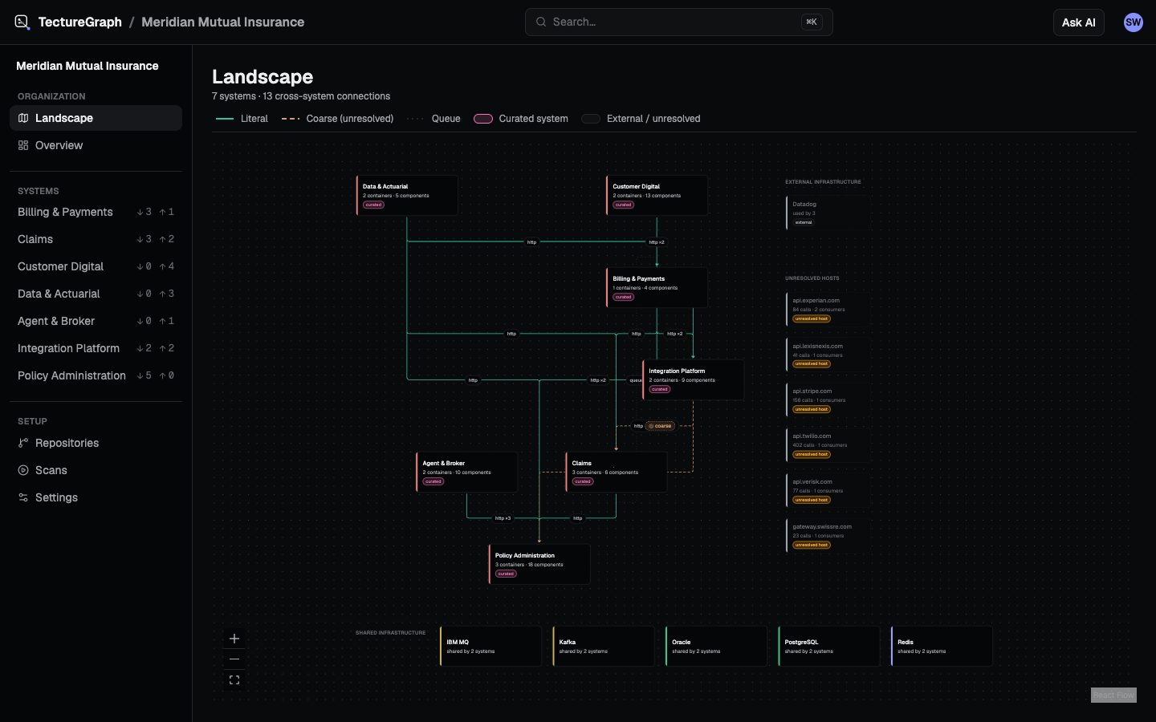Click the IBM MQ shared infrastructure card
This screenshot has height=722, width=1156.
point(490,647)
